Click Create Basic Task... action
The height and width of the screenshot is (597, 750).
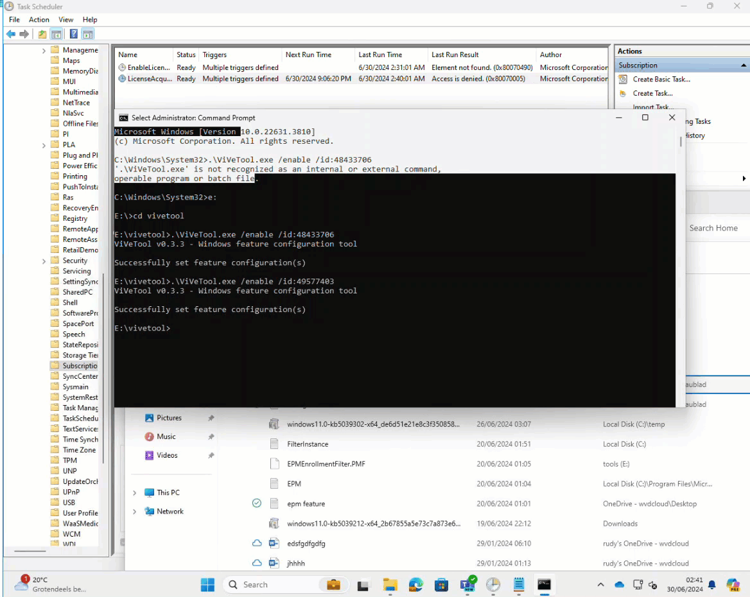(661, 80)
